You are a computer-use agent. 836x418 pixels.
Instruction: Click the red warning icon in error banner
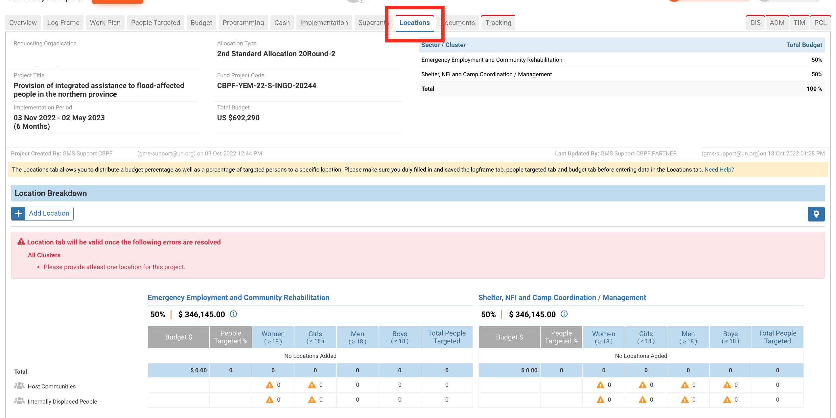[x=21, y=242]
